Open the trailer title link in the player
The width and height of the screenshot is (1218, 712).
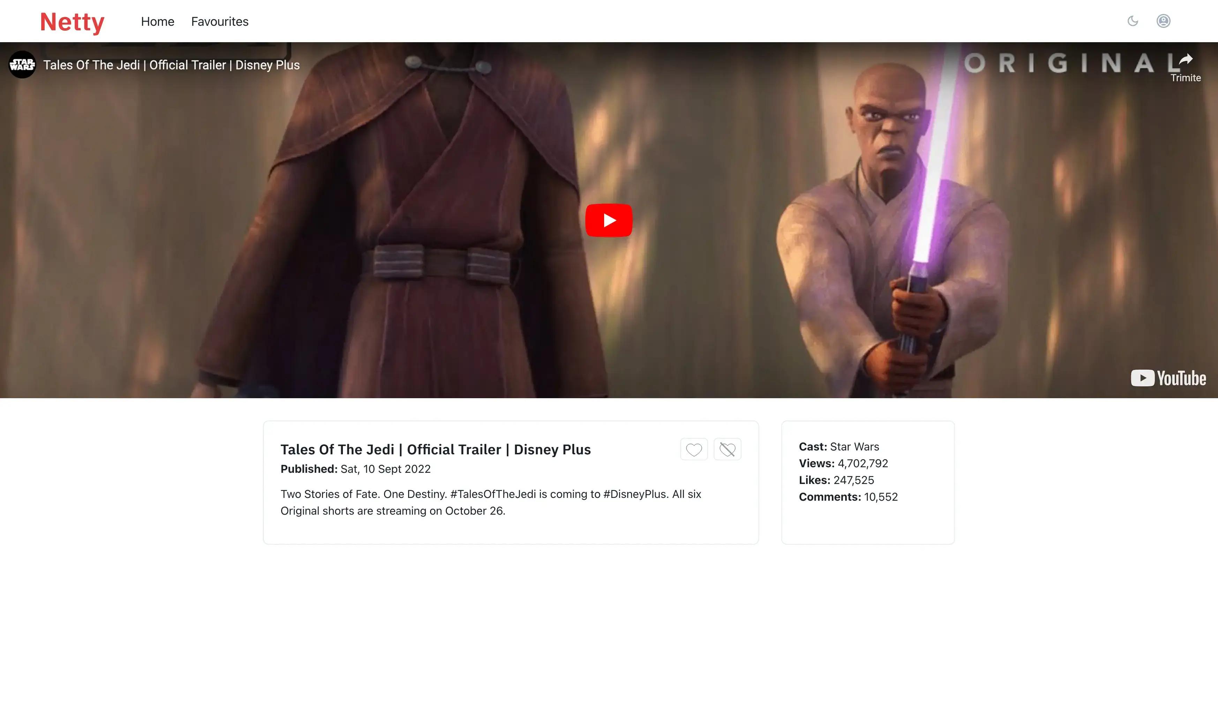[x=171, y=65]
